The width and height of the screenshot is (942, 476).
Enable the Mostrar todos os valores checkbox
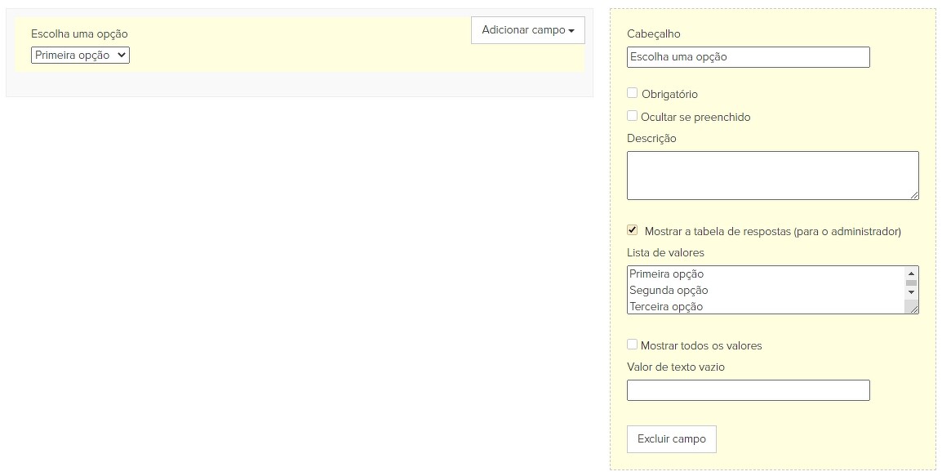pyautogui.click(x=632, y=345)
